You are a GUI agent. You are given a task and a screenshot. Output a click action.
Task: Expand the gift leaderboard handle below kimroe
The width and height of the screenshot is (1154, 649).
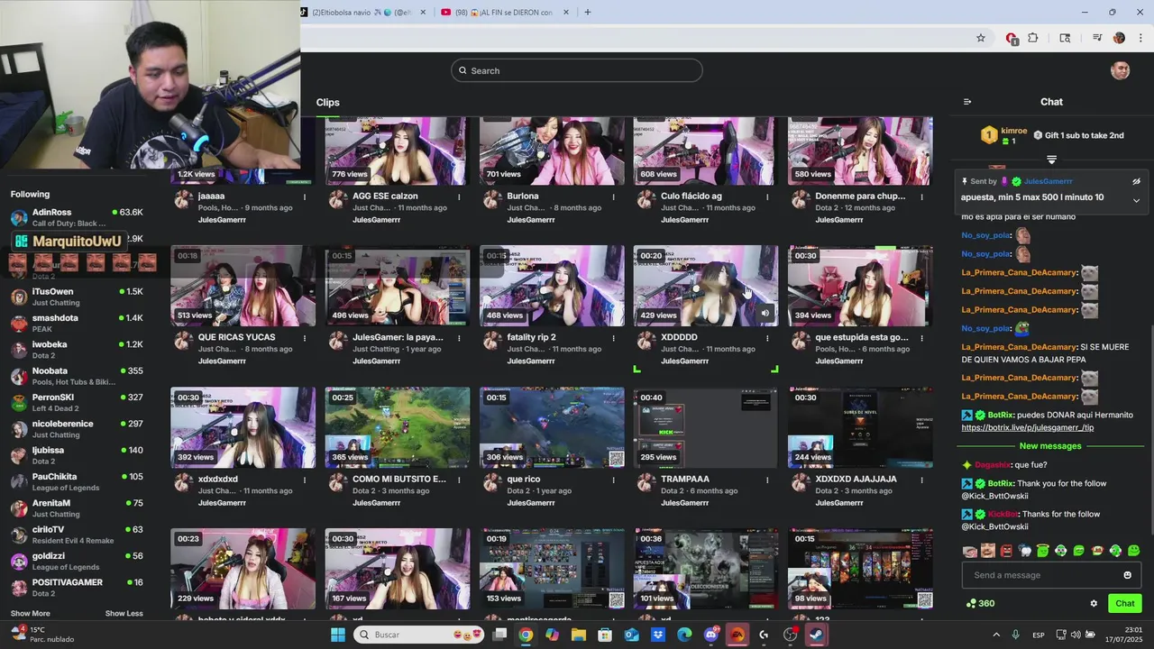click(1051, 160)
